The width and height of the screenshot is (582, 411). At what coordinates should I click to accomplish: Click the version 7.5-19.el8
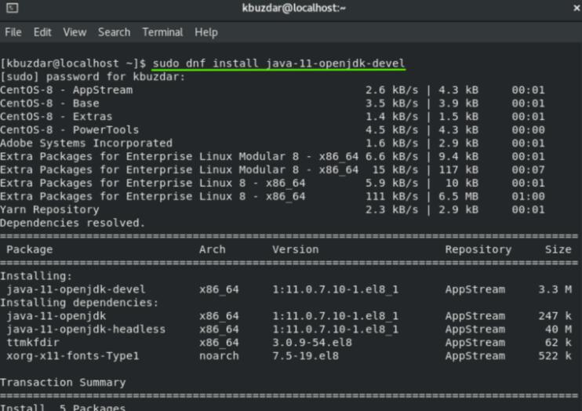pyautogui.click(x=305, y=355)
